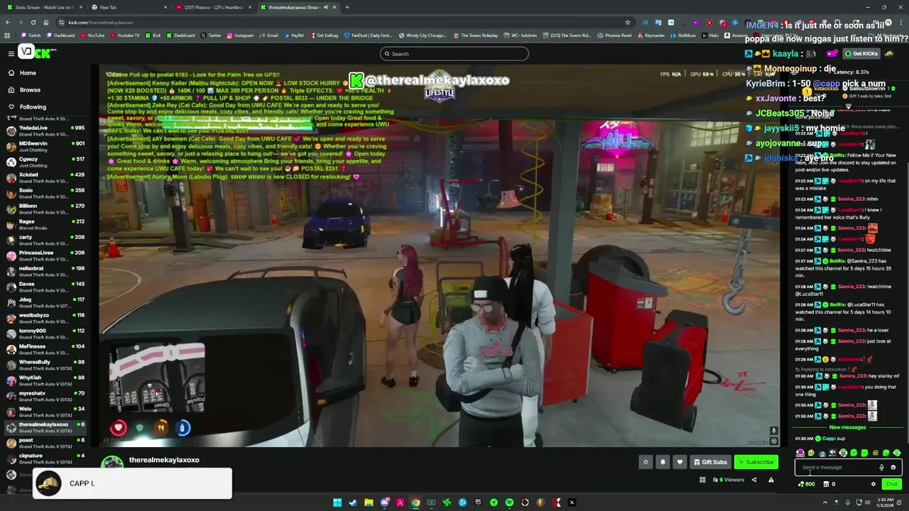Follow the channel with heart icon
This screenshot has height=511, width=909.
coord(680,462)
